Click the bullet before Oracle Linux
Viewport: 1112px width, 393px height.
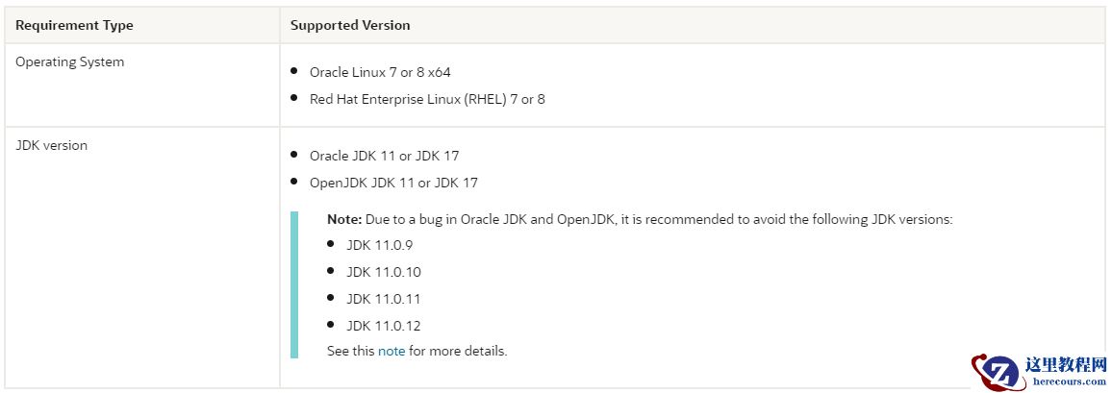[x=294, y=71]
